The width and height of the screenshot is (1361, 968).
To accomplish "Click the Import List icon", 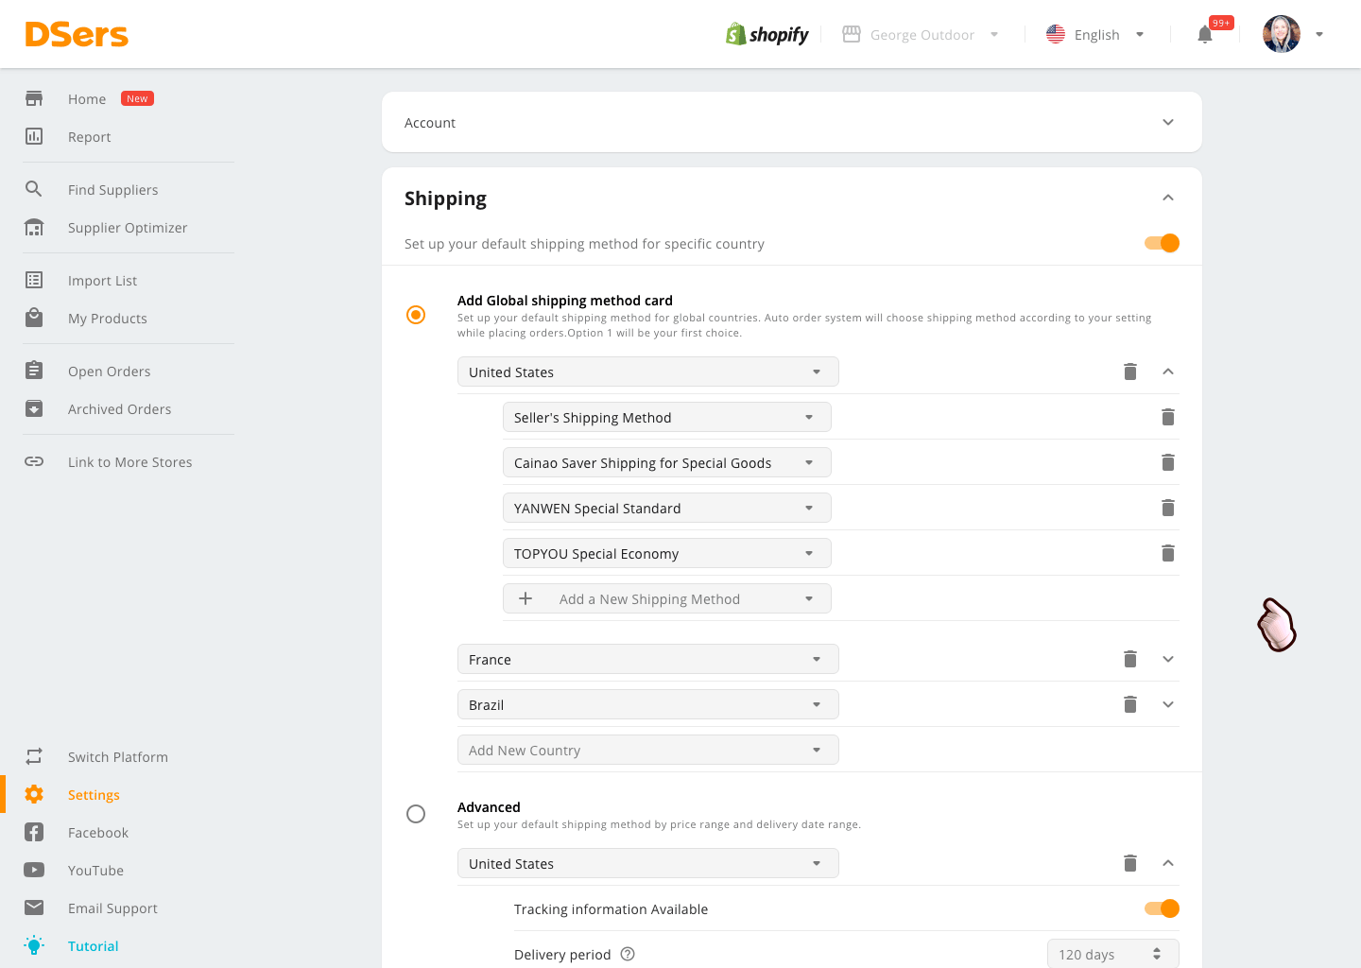I will click(x=34, y=280).
